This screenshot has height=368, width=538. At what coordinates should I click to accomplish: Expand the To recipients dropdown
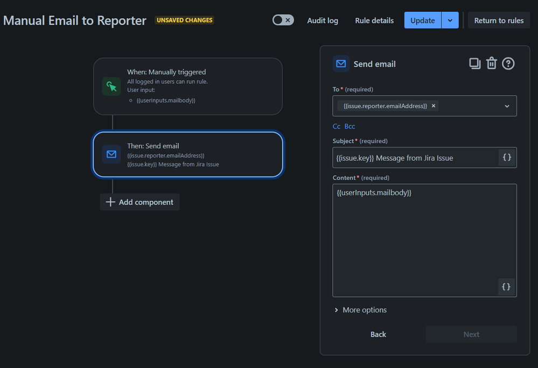pos(506,106)
